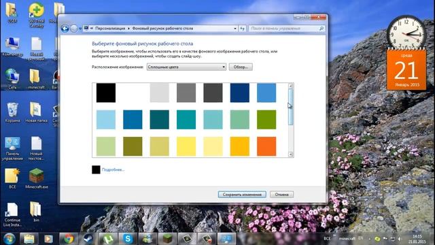Screen dimensions: 435x245
Task: Click the orange calendar gadget
Action: click(x=406, y=69)
